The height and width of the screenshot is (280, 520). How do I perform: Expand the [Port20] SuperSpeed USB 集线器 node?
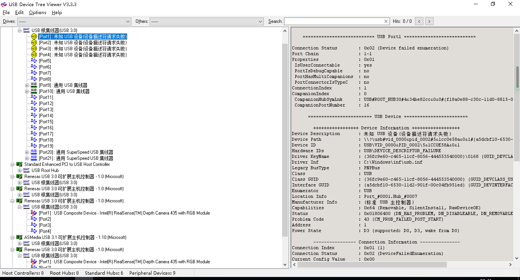[27, 152]
